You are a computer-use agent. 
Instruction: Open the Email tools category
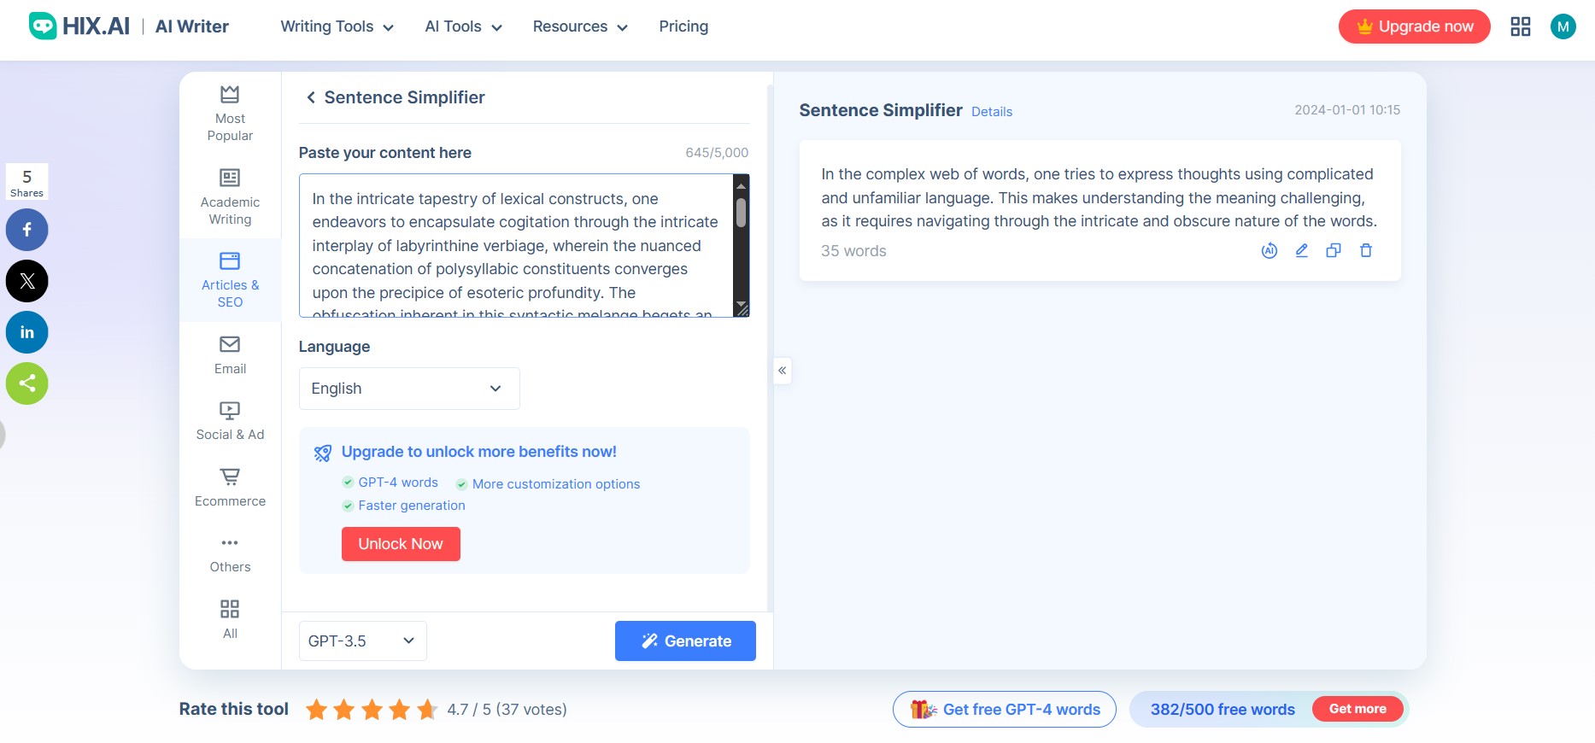click(229, 353)
